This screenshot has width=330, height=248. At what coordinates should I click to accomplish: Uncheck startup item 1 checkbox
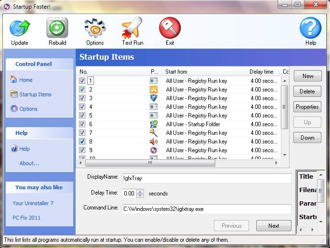(82, 81)
